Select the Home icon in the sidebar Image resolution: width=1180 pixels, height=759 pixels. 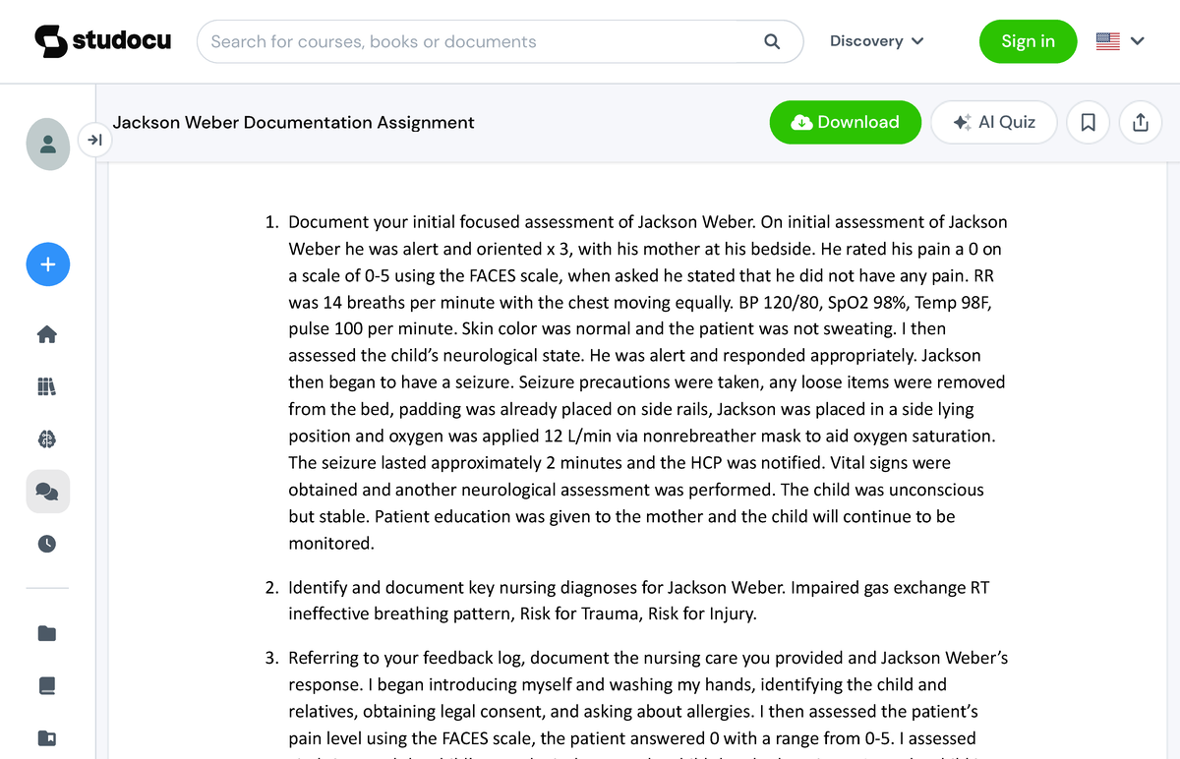[x=46, y=334]
